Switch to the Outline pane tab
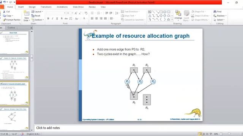The image size is (243, 136). click(x=11, y=28)
